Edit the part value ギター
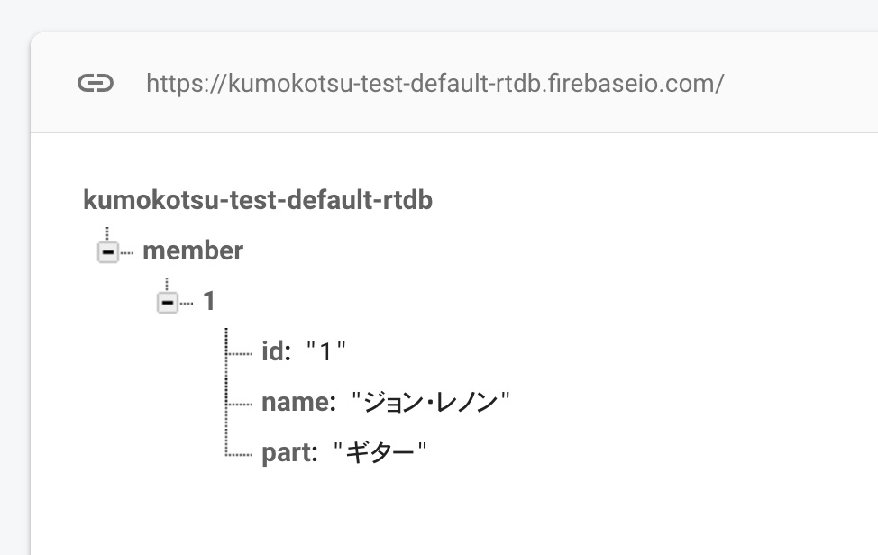This screenshot has width=878, height=555. click(380, 452)
